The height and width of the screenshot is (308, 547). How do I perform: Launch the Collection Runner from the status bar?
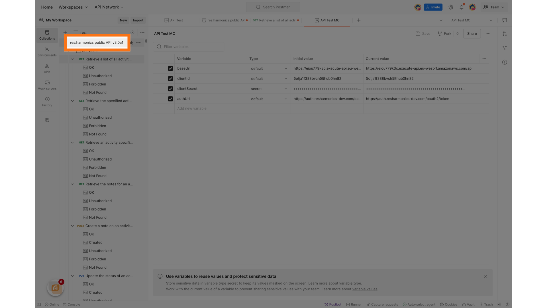354,304
